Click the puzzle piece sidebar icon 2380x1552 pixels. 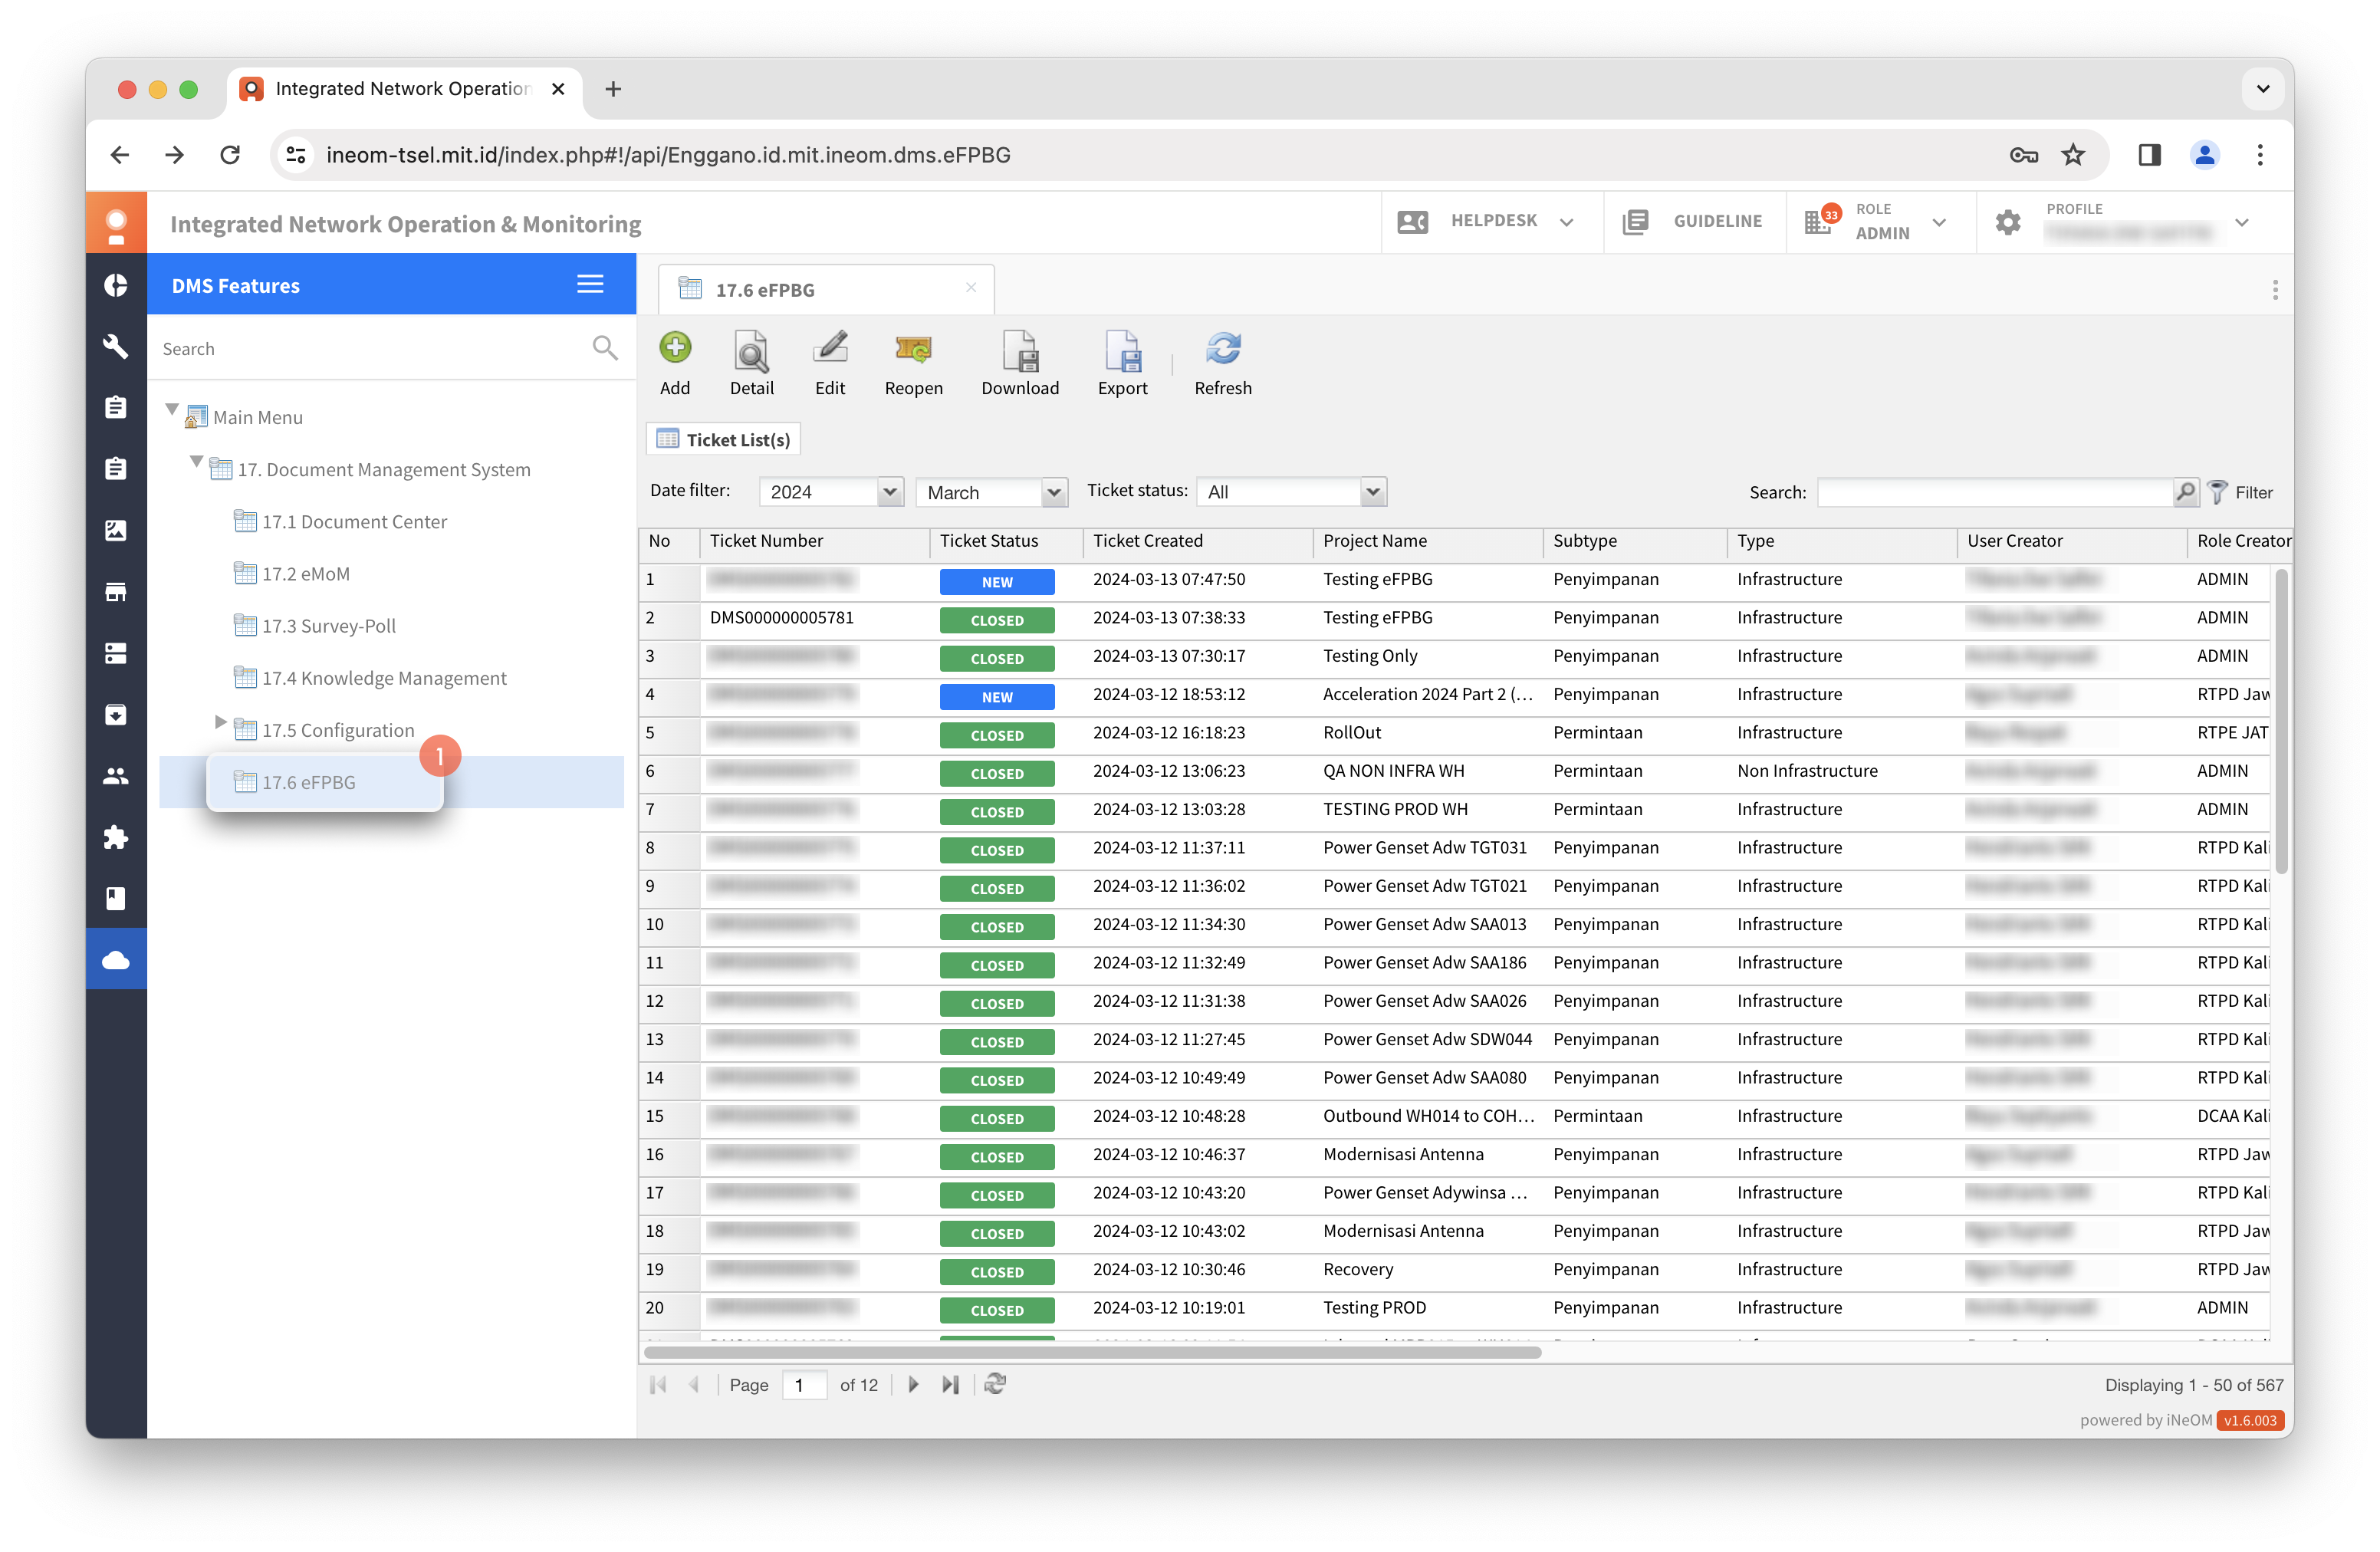point(116,837)
